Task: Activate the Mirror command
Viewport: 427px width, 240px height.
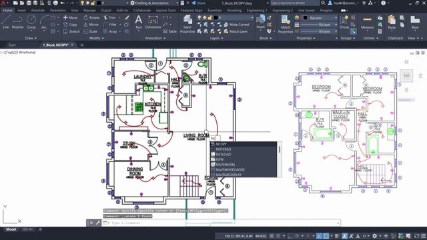Action: pos(91,25)
